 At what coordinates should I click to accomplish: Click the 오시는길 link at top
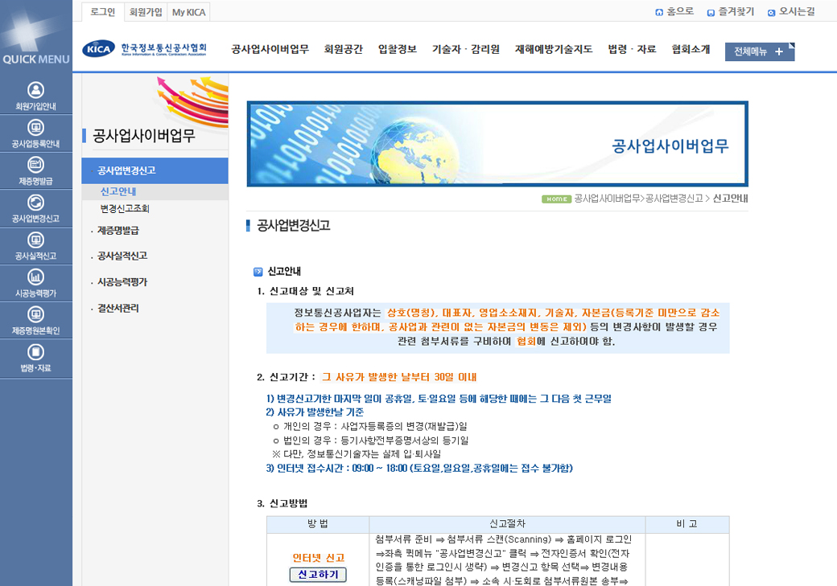pos(791,11)
